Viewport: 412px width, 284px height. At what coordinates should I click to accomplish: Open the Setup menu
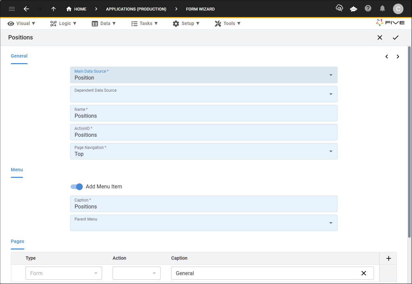pyautogui.click(x=186, y=23)
